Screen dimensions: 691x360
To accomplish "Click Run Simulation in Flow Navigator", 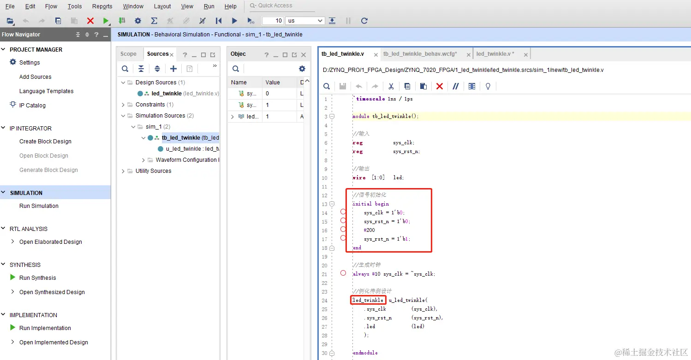I will click(x=39, y=206).
